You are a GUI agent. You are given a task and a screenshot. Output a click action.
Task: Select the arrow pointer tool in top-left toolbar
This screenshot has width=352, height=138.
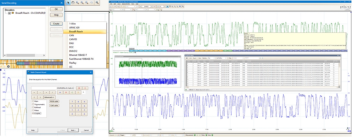click(x=69, y=3)
